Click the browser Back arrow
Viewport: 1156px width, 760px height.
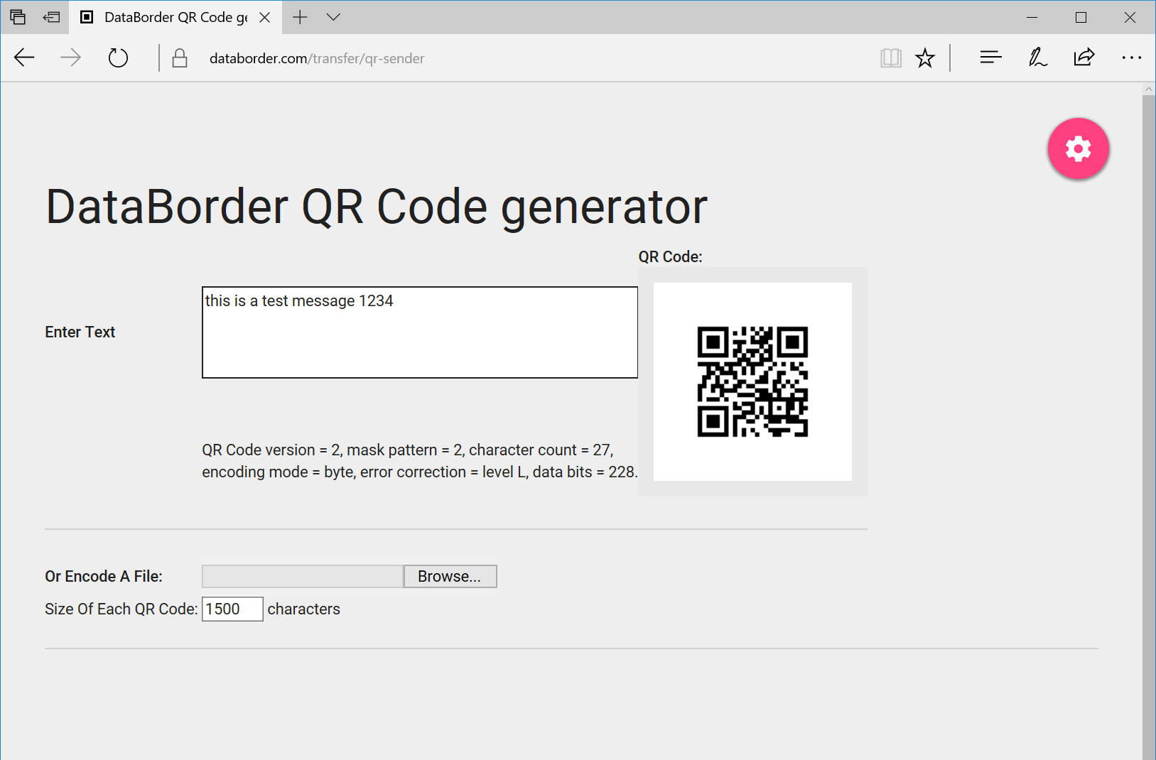pyautogui.click(x=25, y=58)
